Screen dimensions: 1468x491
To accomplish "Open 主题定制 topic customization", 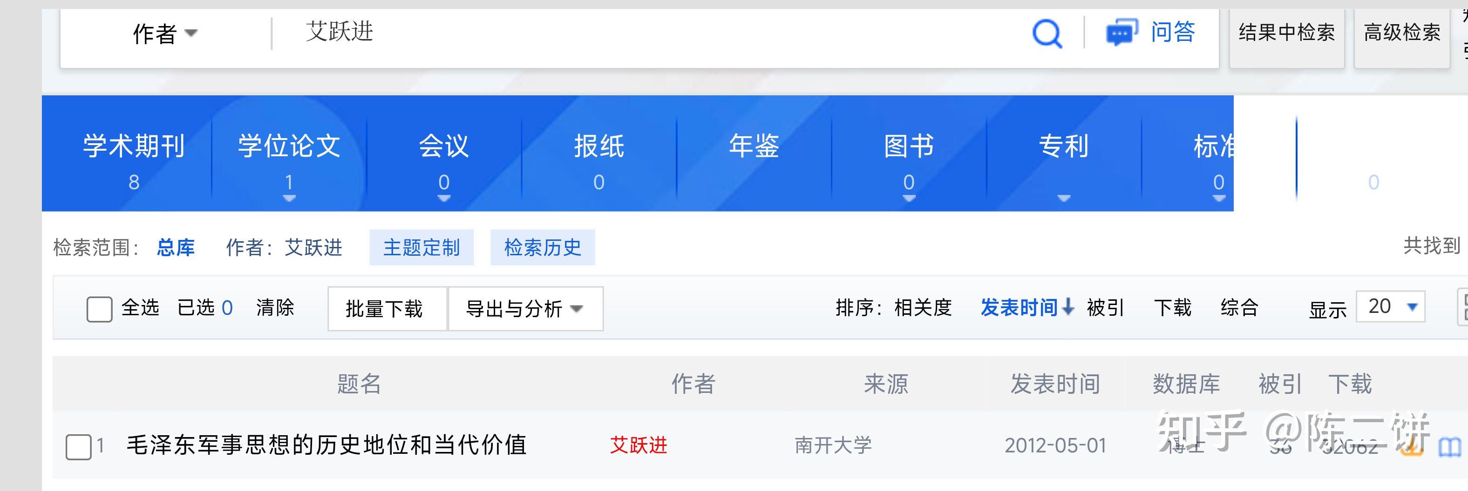I will pyautogui.click(x=421, y=247).
